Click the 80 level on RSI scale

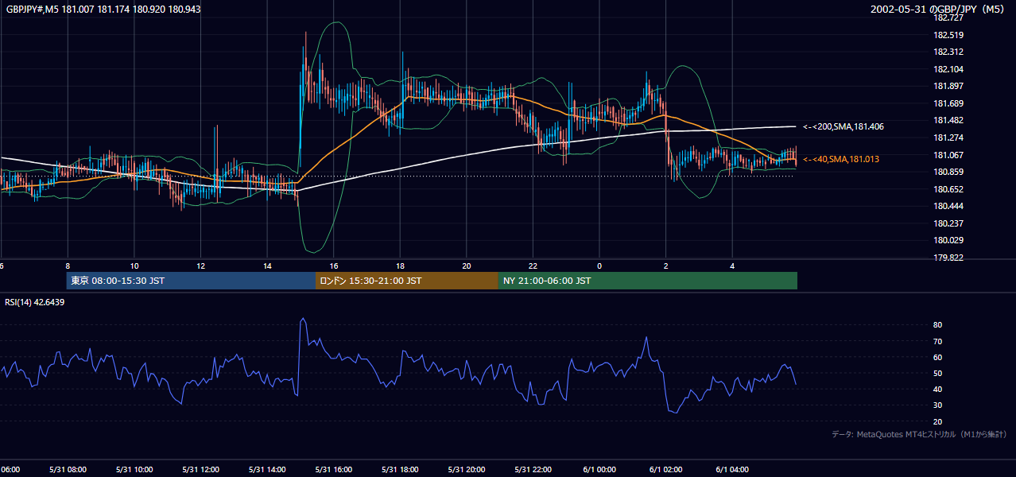(938, 325)
